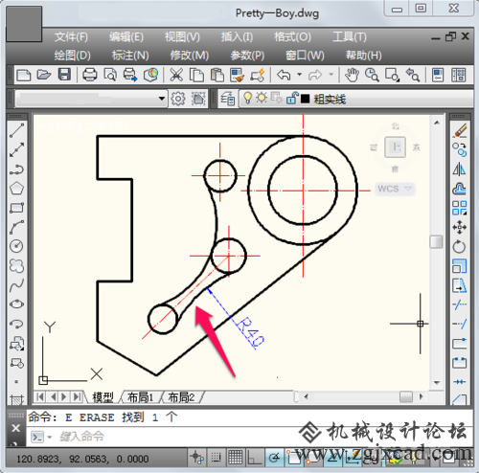The width and height of the screenshot is (479, 473).
Task: Open the 标注(N) menu
Action: 130,56
